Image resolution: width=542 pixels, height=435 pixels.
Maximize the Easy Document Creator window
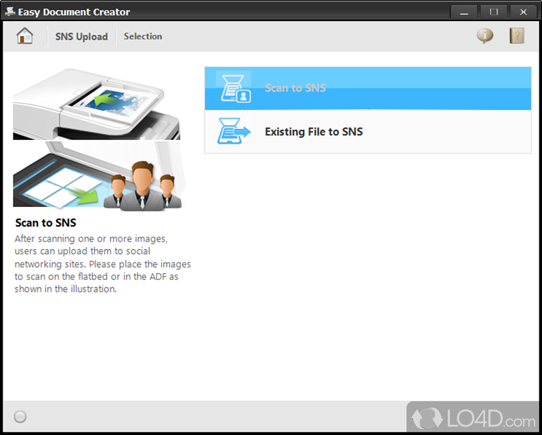494,12
